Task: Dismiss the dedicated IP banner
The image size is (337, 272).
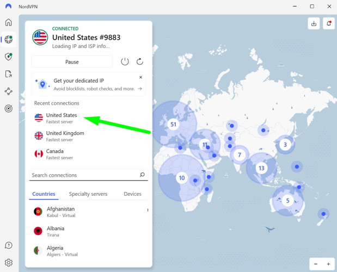Action: [x=140, y=77]
